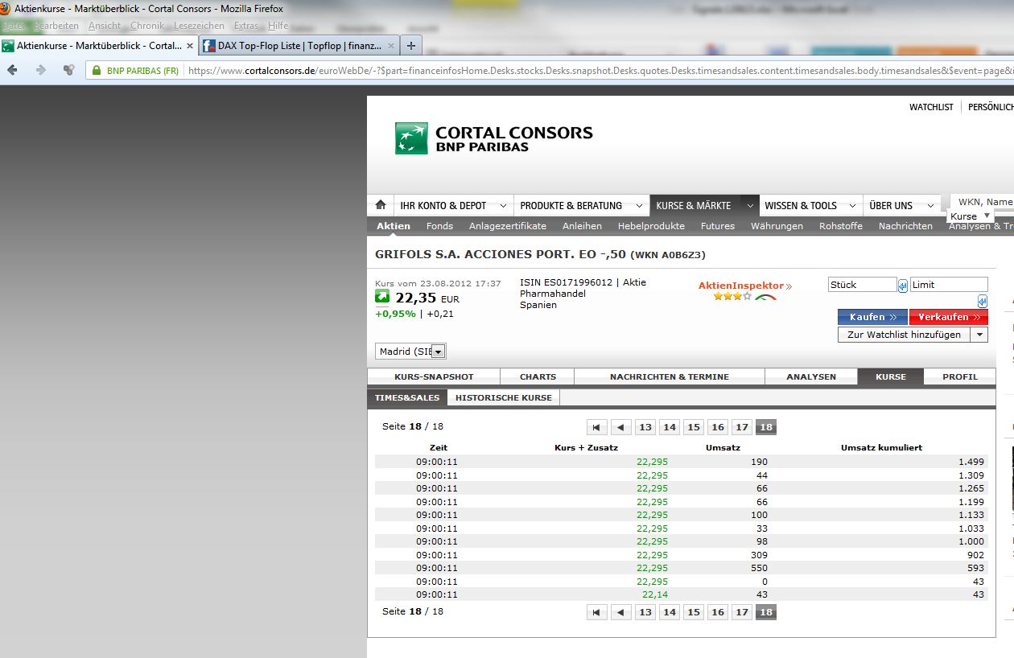Click the AktienInspektor star rating
The width and height of the screenshot is (1014, 658).
(732, 297)
